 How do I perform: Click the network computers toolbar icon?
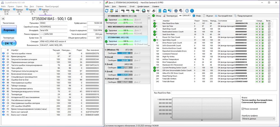click(x=170, y=11)
